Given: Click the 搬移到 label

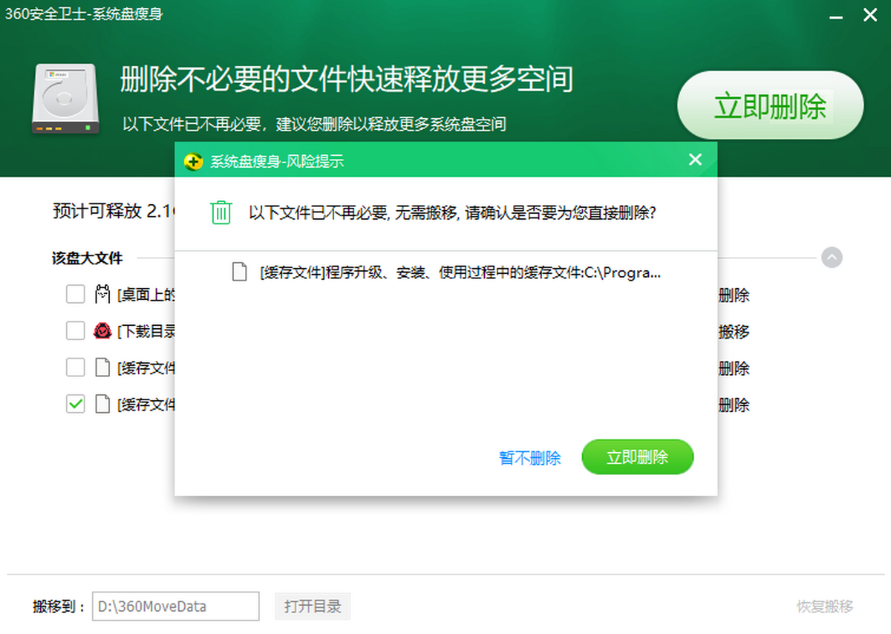Looking at the screenshot, I should click(x=59, y=607).
